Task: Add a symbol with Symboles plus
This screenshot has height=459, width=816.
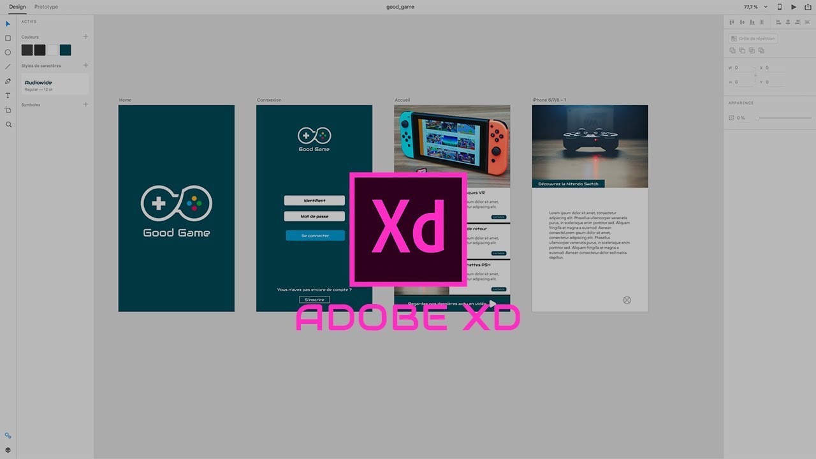Action: 86,105
